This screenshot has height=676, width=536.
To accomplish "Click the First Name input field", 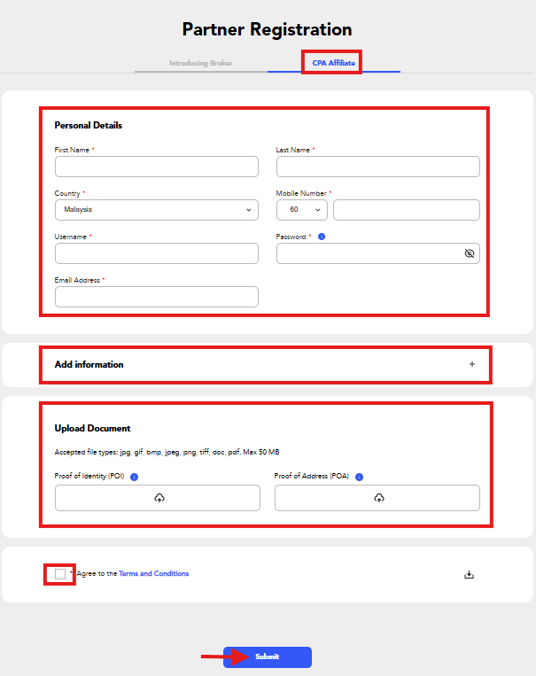I will pyautogui.click(x=157, y=167).
